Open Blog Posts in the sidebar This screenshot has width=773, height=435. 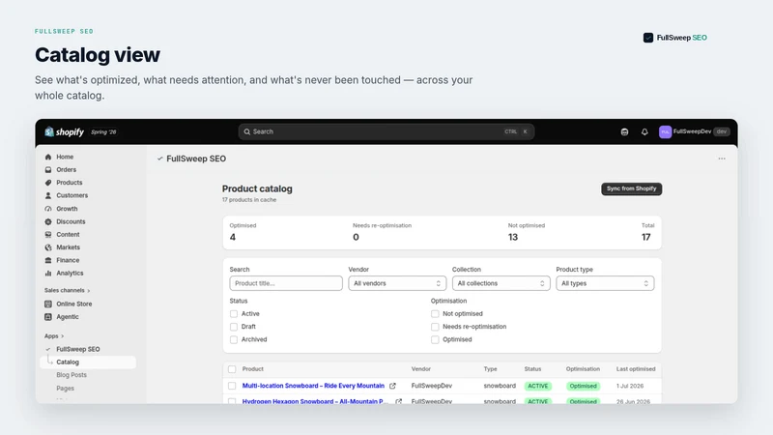pos(72,375)
